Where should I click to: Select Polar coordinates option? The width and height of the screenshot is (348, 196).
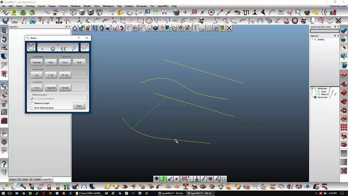(51, 63)
